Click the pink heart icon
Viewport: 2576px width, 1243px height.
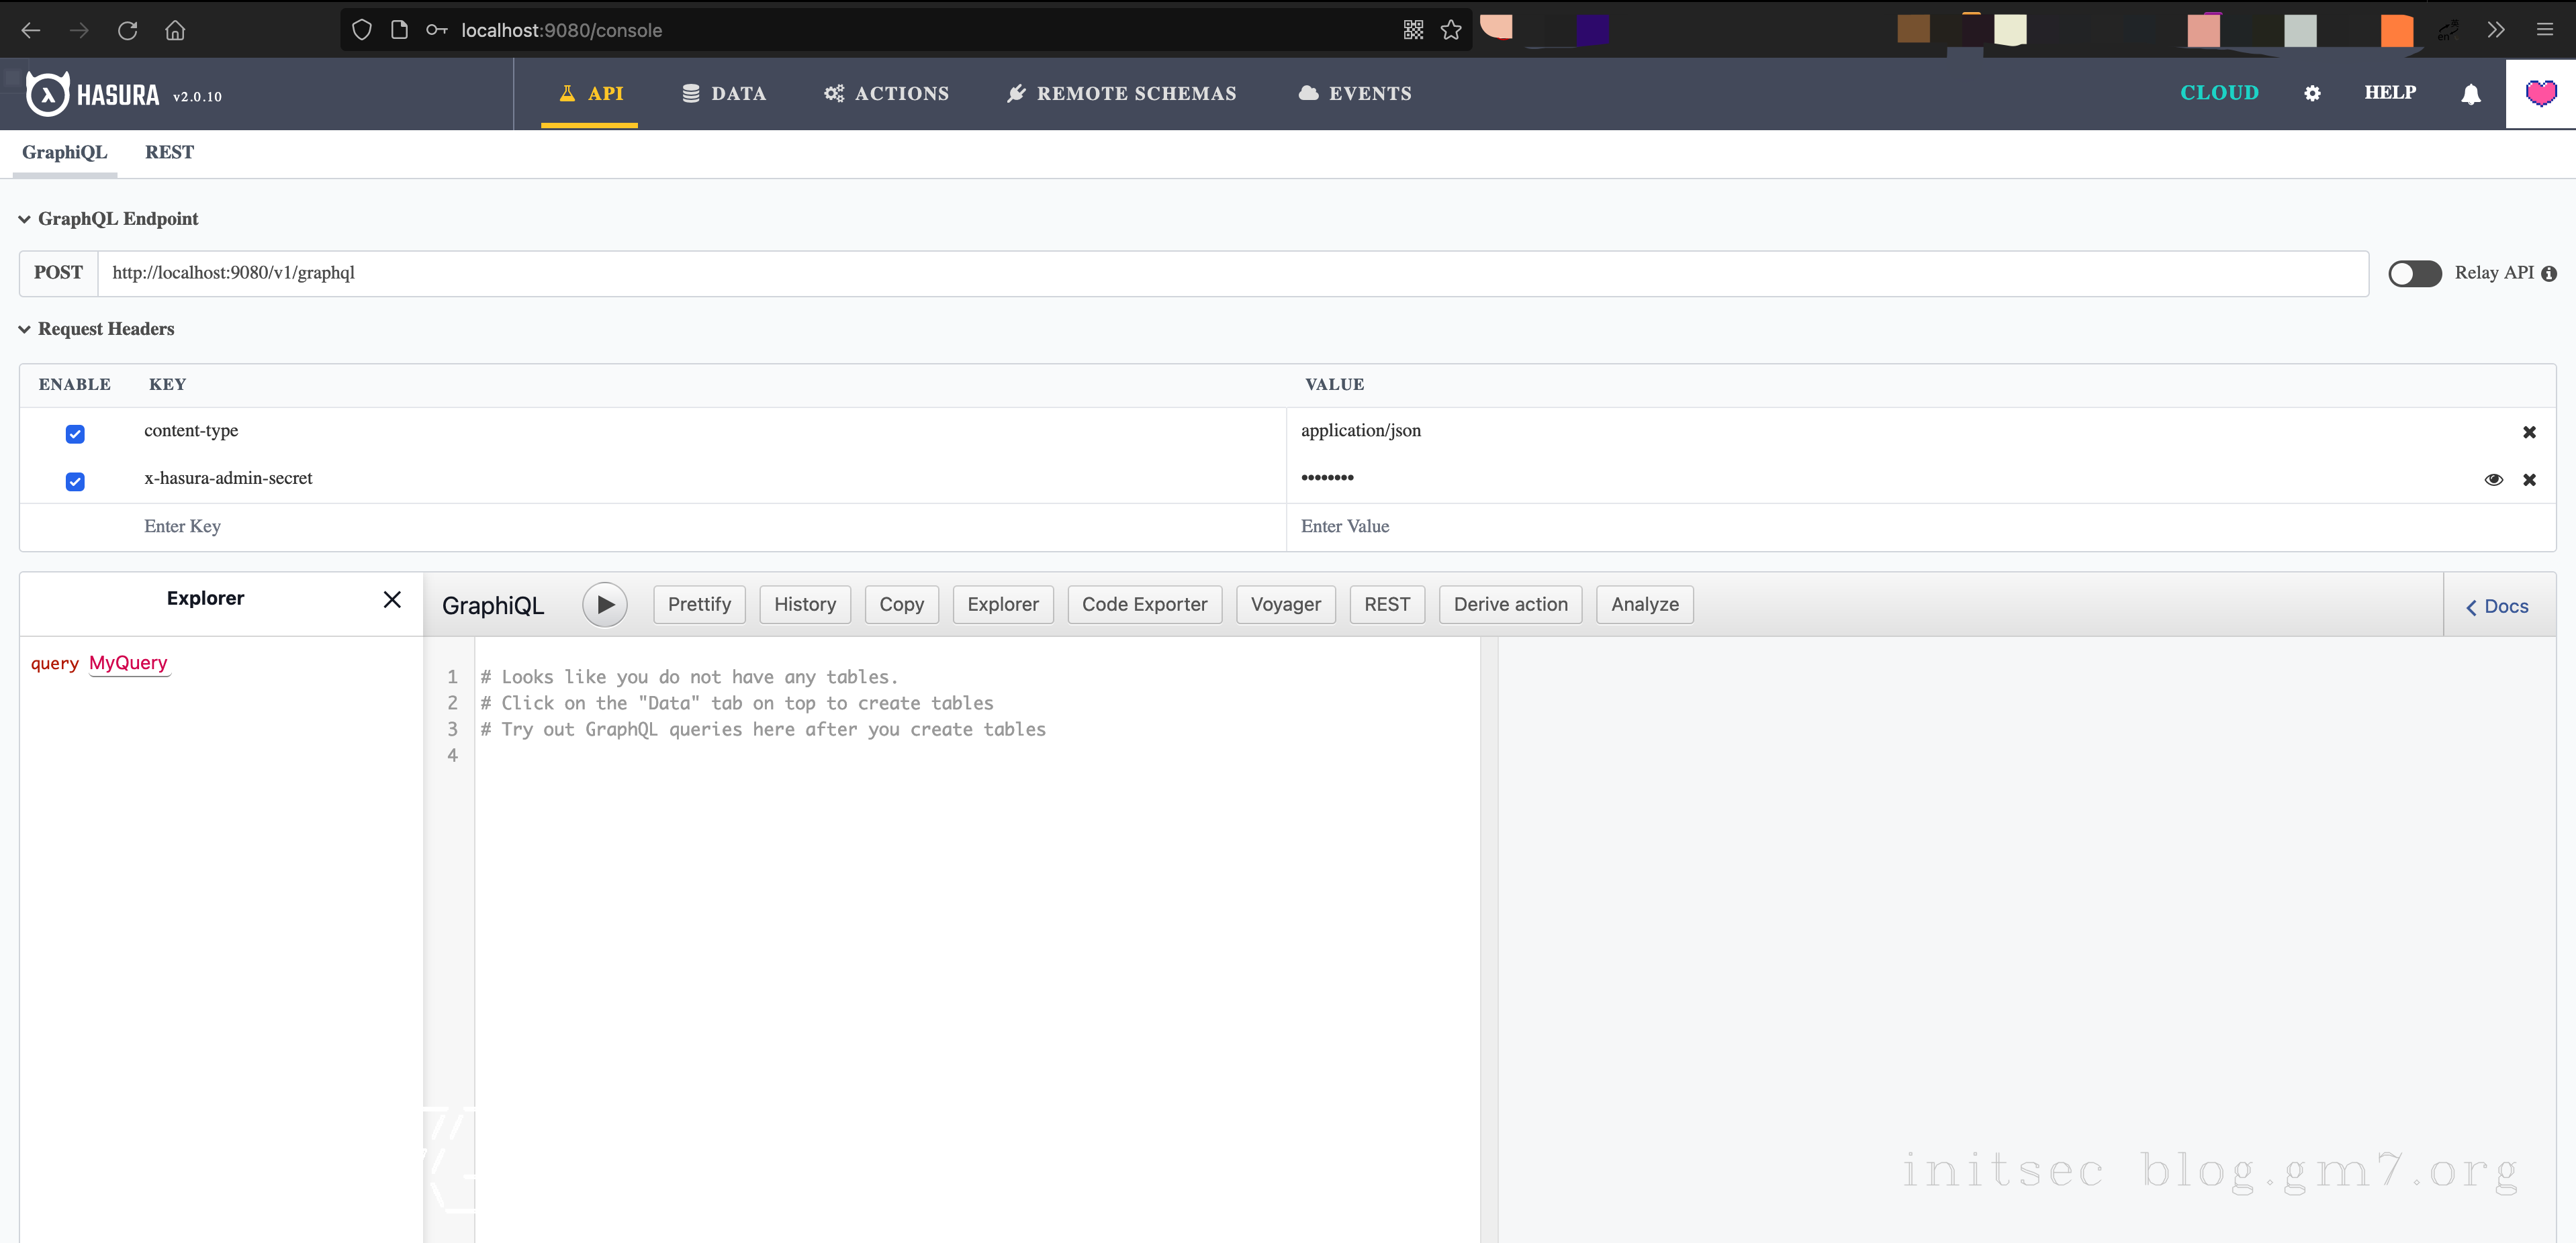(x=2540, y=93)
